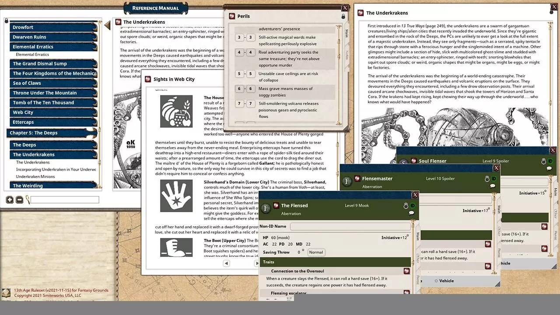The height and width of the screenshot is (315, 560).
Task: Expand the Sea of Claws section
Action: 53,83
